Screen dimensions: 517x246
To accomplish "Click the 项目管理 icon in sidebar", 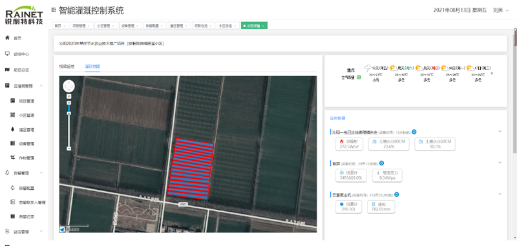I will point(12,101).
